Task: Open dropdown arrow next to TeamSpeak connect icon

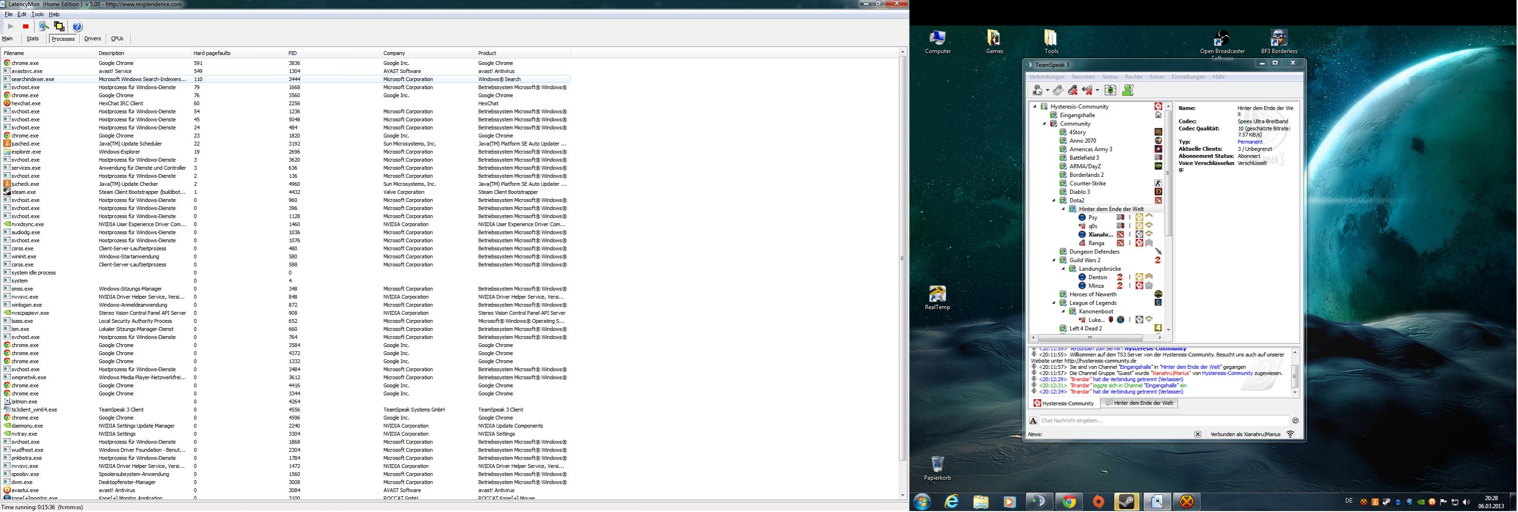Action: (x=1047, y=91)
